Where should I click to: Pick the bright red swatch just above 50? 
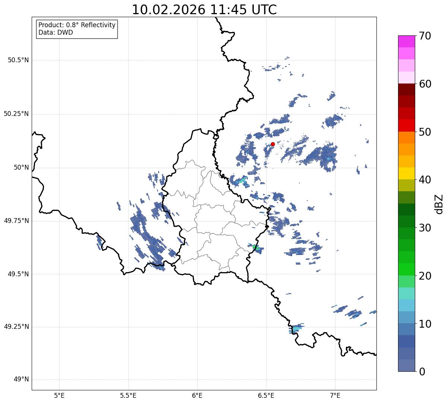406,126
